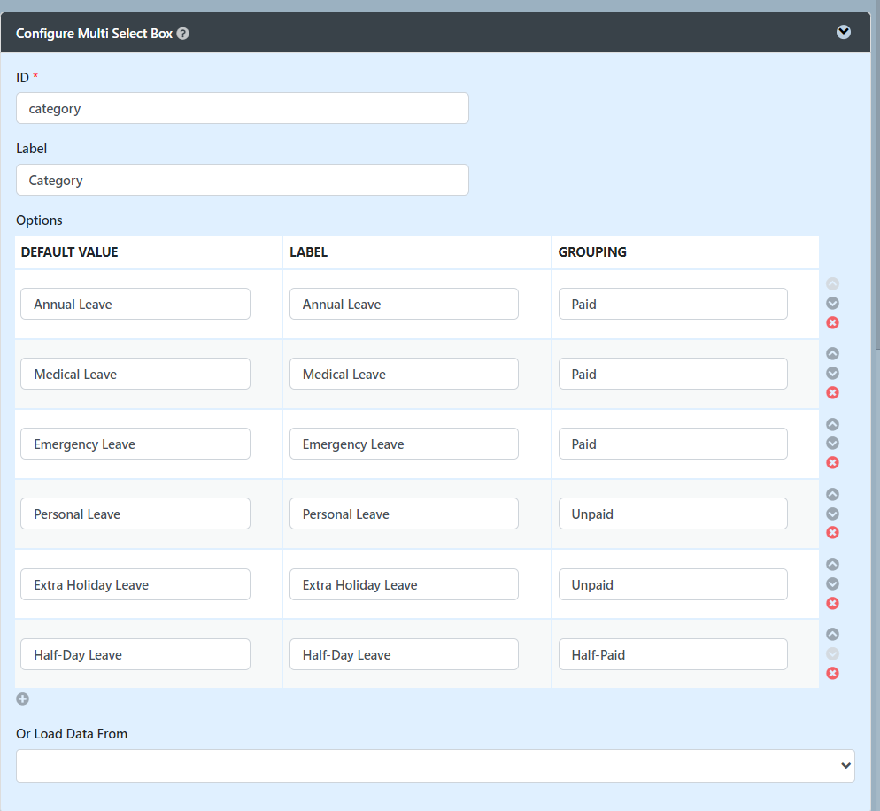The height and width of the screenshot is (811, 880).
Task: Open the Or Load Data From dropdown
Action: [x=435, y=766]
